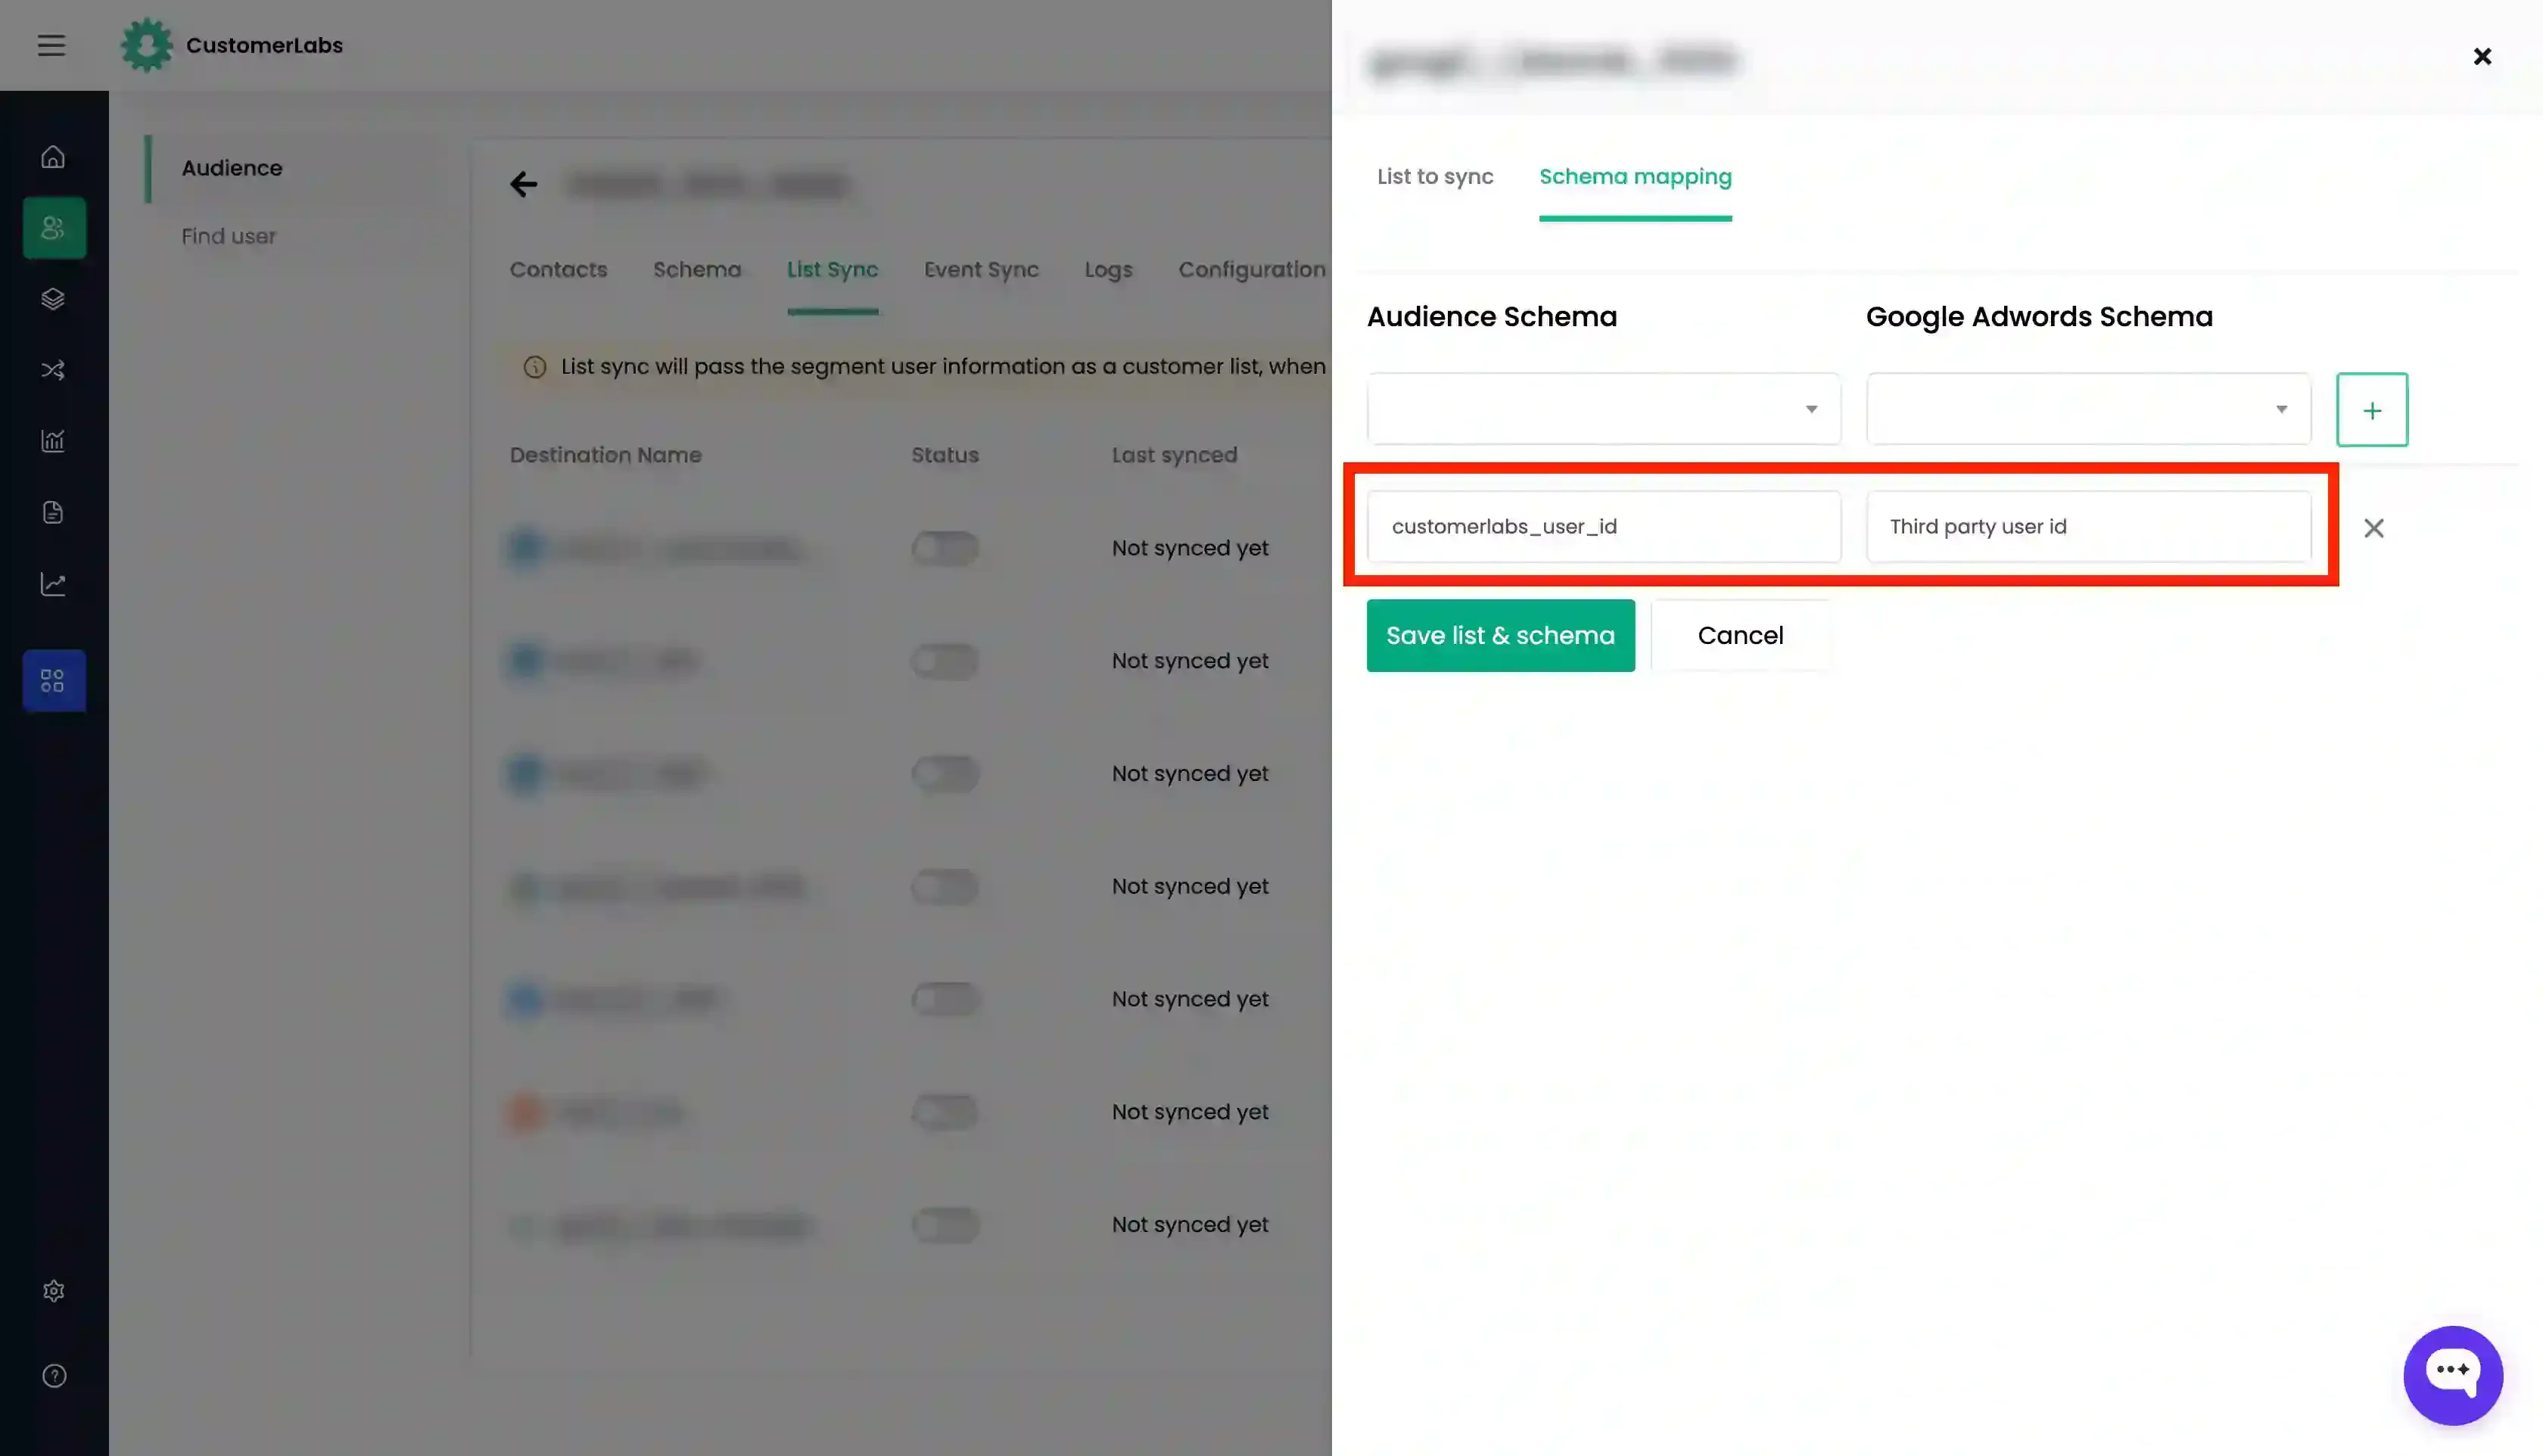Close the schema mapping side panel
The height and width of the screenshot is (1456, 2543).
[2482, 57]
